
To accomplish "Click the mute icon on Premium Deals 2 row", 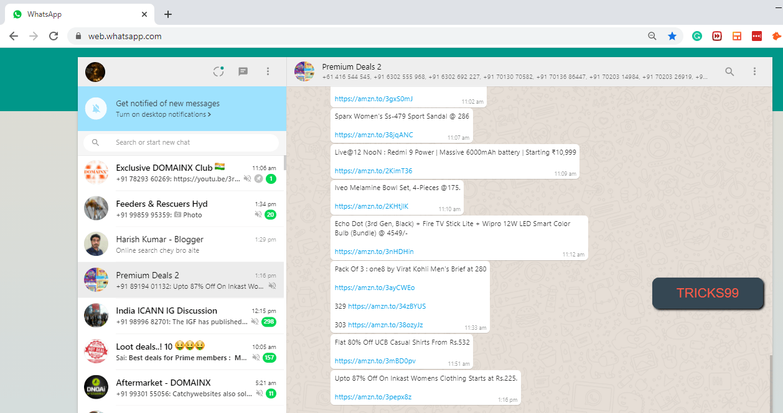I will click(x=272, y=286).
